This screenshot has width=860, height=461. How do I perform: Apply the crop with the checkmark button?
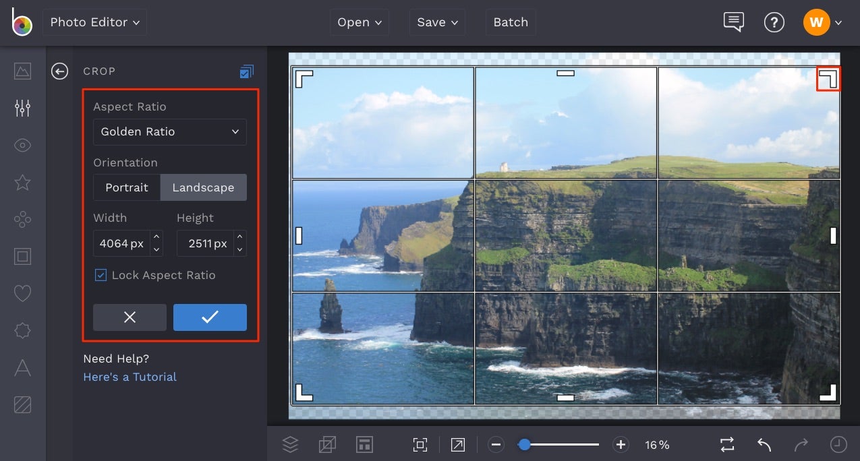pyautogui.click(x=210, y=317)
